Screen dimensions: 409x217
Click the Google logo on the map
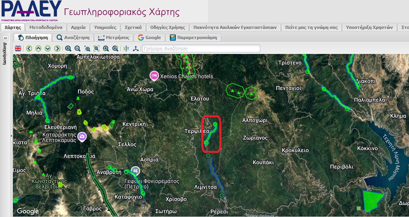click(28, 211)
